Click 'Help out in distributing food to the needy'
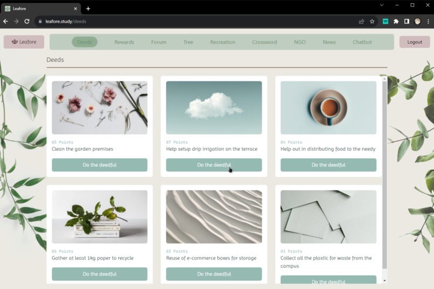The image size is (434, 289). click(x=328, y=149)
